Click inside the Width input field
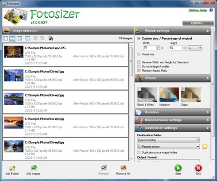 [150, 48]
